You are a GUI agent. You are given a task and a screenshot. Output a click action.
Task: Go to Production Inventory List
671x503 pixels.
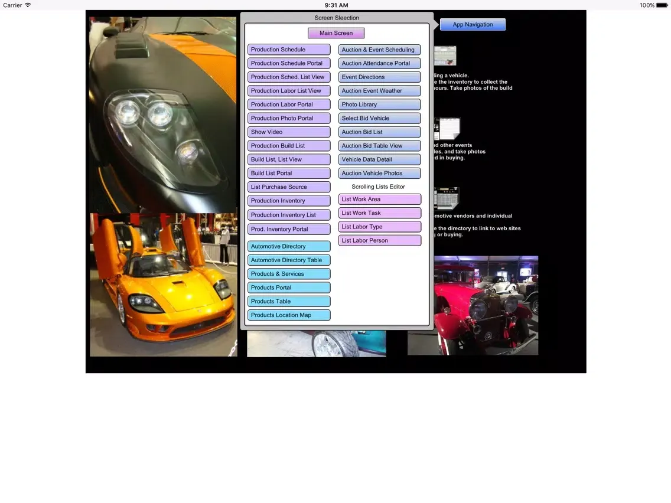point(289,215)
